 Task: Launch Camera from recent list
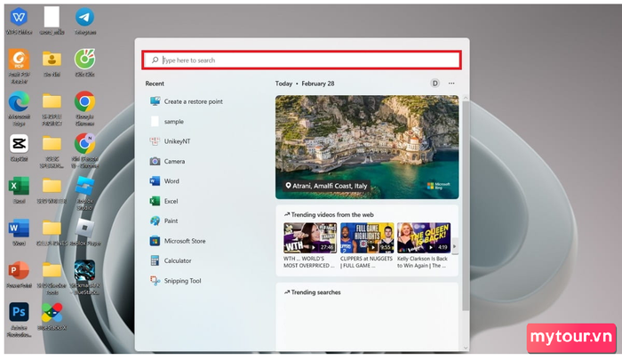pyautogui.click(x=167, y=161)
